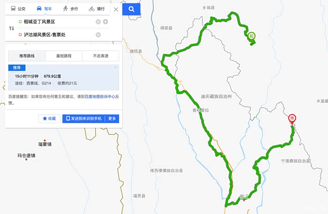Open 百度地图投诉中心 link
This screenshot has height=214, width=328.
pos(100,96)
